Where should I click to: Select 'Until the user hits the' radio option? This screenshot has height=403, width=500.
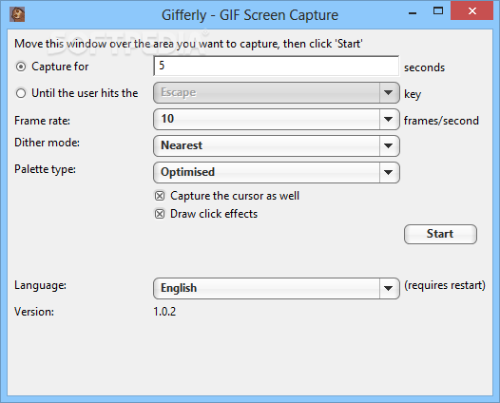tap(21, 93)
